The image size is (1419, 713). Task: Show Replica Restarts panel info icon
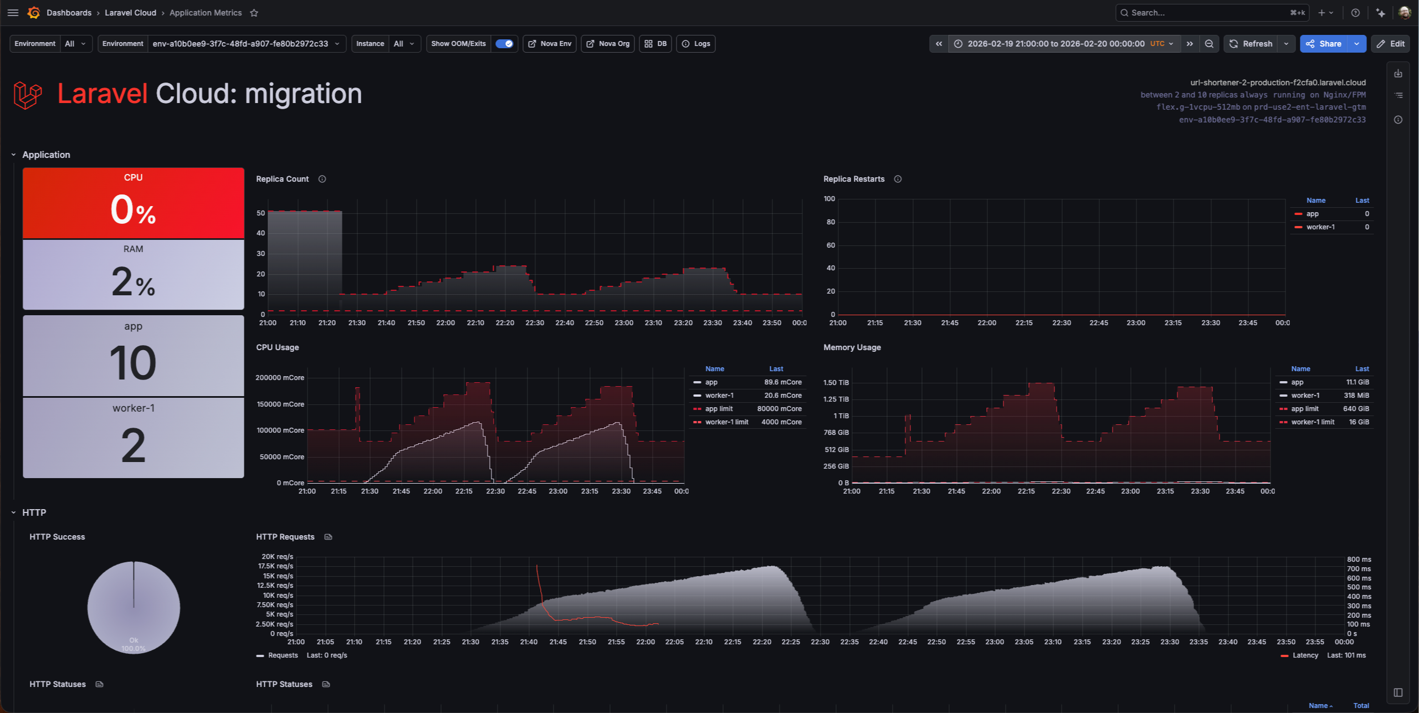[x=898, y=179]
